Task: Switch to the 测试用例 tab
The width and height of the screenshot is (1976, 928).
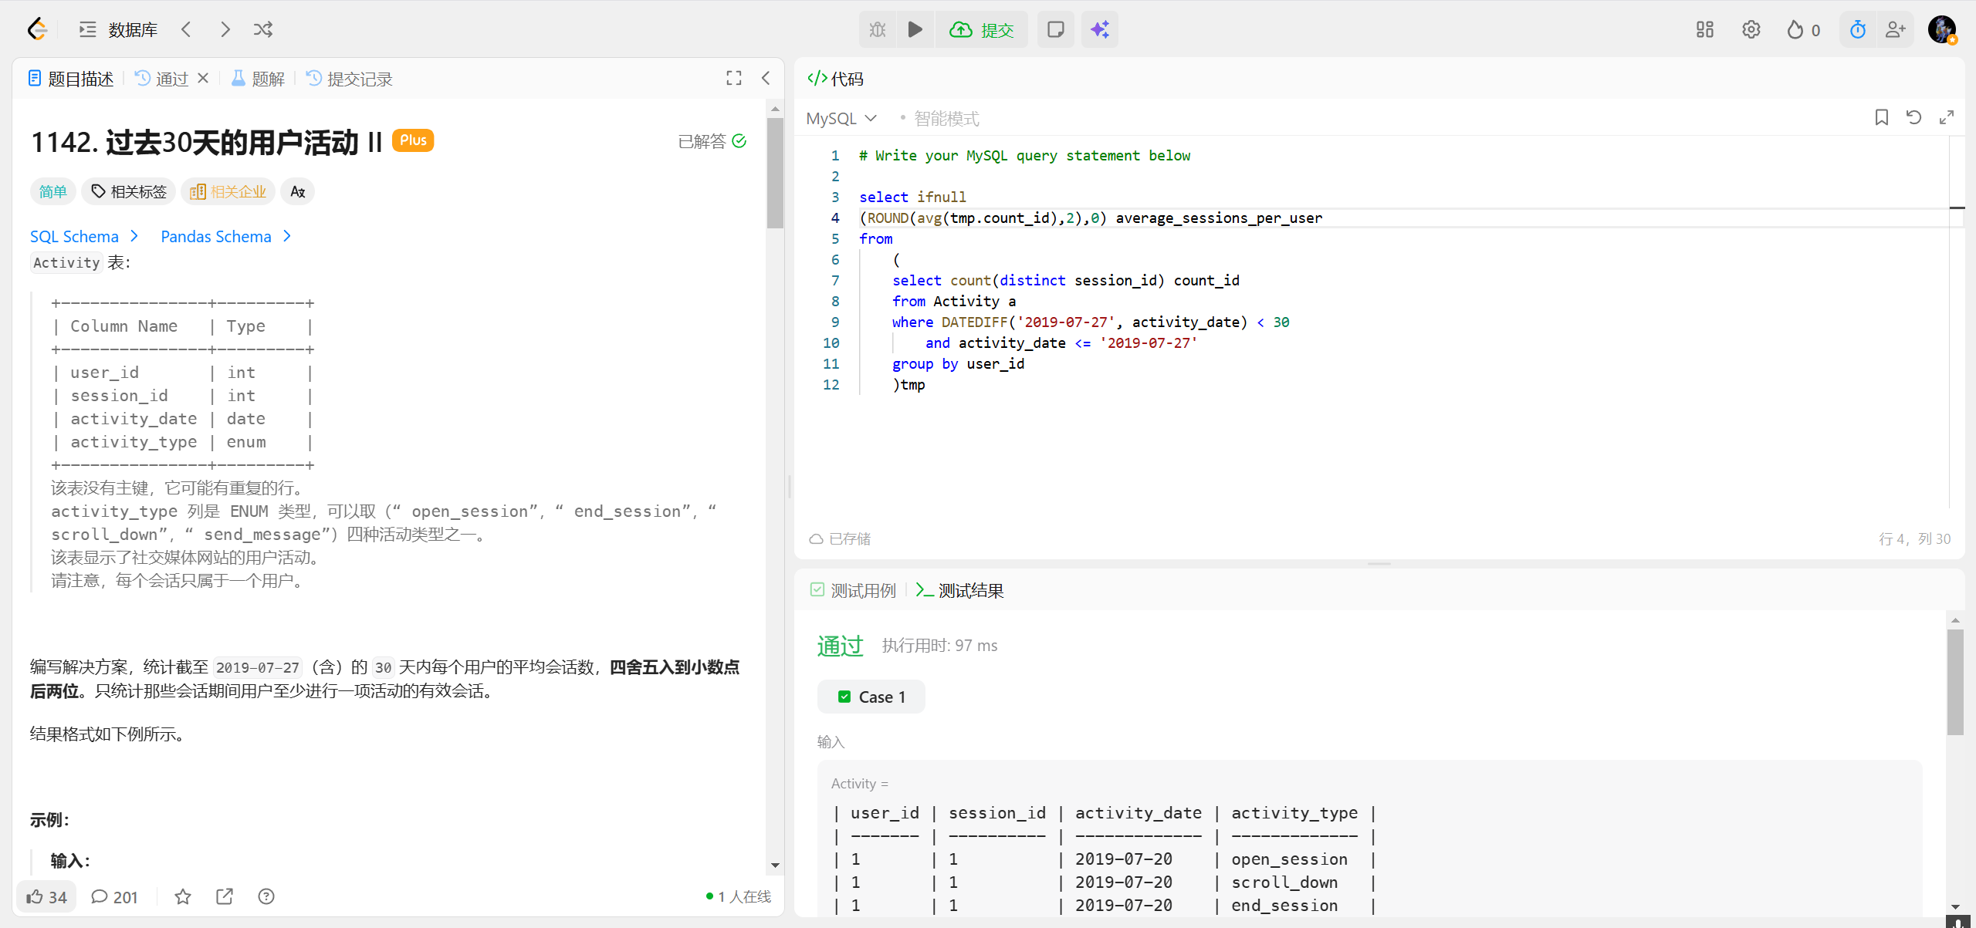Action: [854, 590]
